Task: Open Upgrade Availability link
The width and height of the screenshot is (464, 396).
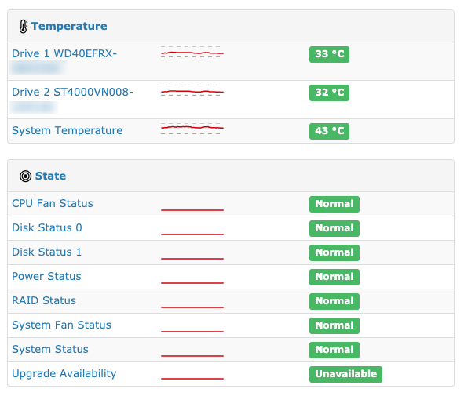Action: (x=64, y=373)
